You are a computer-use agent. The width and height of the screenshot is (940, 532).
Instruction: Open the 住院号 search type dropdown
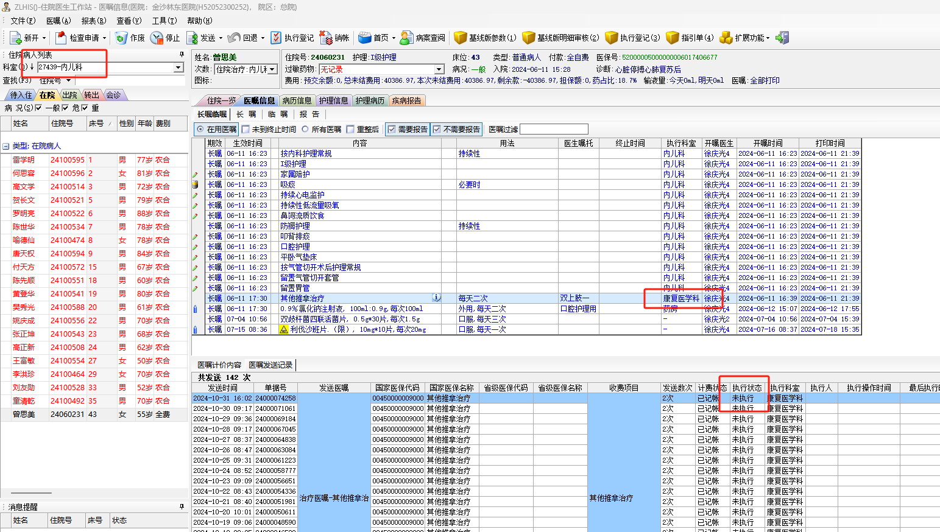(x=68, y=81)
